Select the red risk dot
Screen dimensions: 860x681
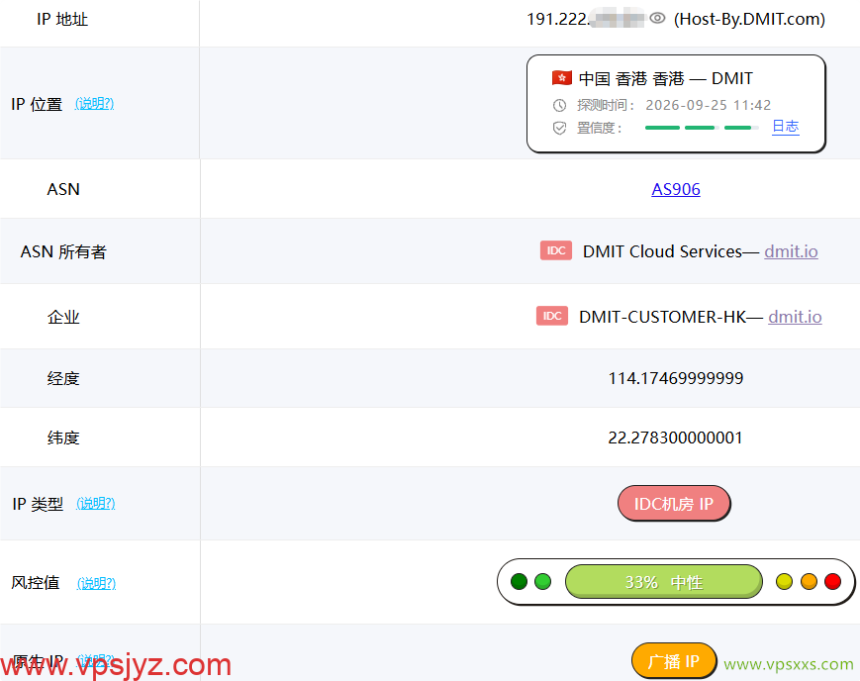pyautogui.click(x=832, y=582)
